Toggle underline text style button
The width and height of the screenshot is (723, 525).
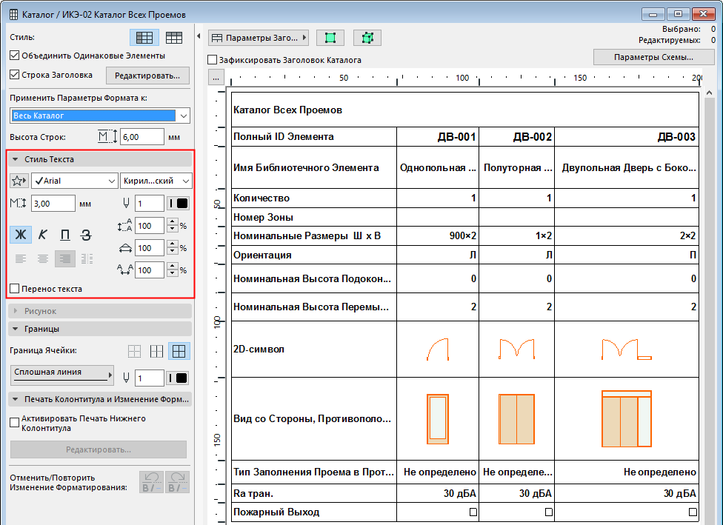tap(65, 235)
